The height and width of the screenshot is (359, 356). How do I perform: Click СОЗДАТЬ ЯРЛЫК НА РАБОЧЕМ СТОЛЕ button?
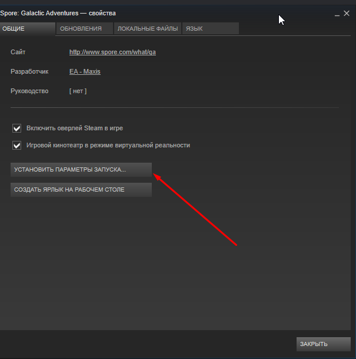pyautogui.click(x=81, y=190)
